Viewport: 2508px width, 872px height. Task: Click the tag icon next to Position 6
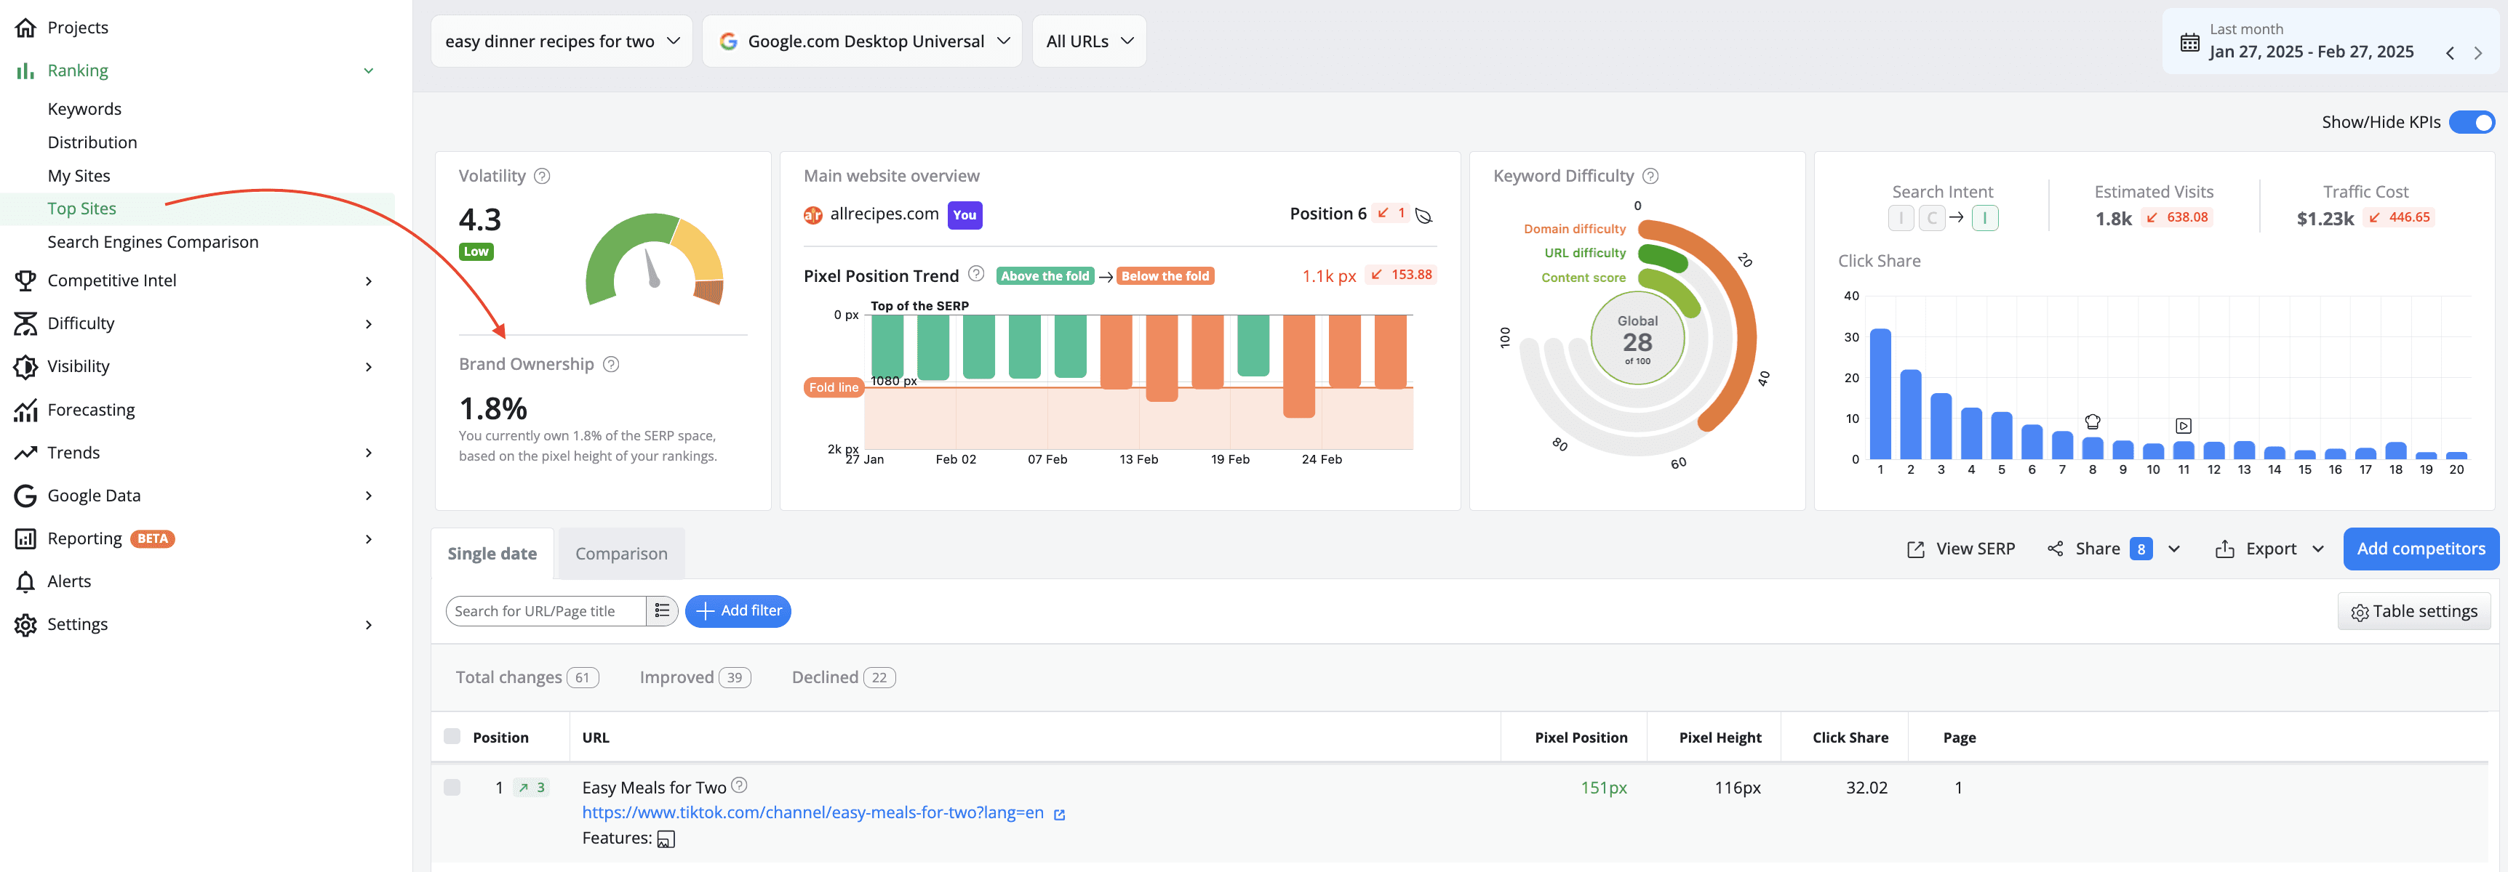pyautogui.click(x=1423, y=215)
